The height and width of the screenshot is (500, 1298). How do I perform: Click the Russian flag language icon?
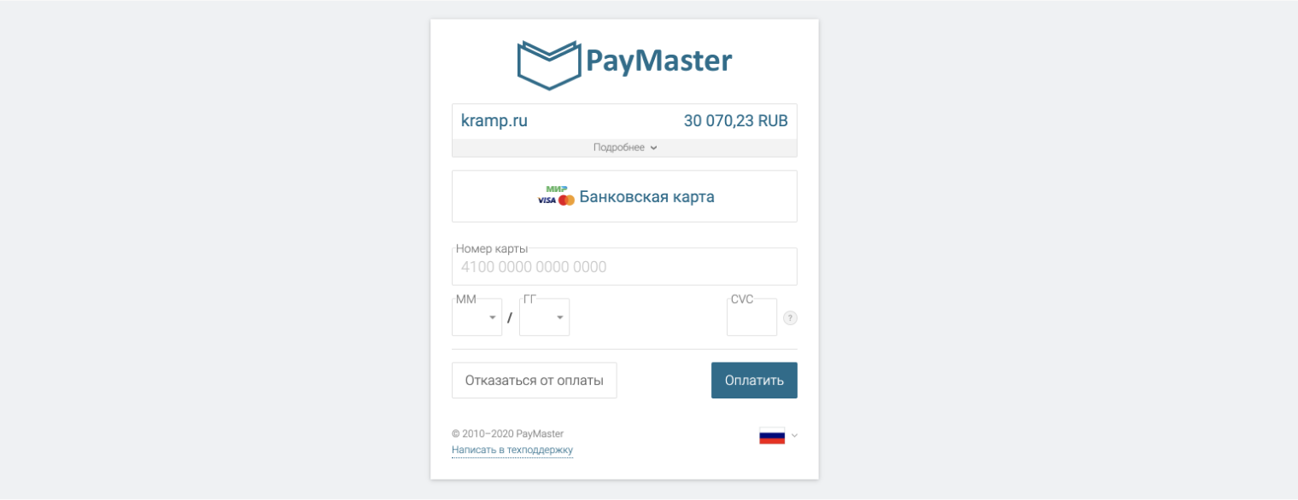coord(772,436)
